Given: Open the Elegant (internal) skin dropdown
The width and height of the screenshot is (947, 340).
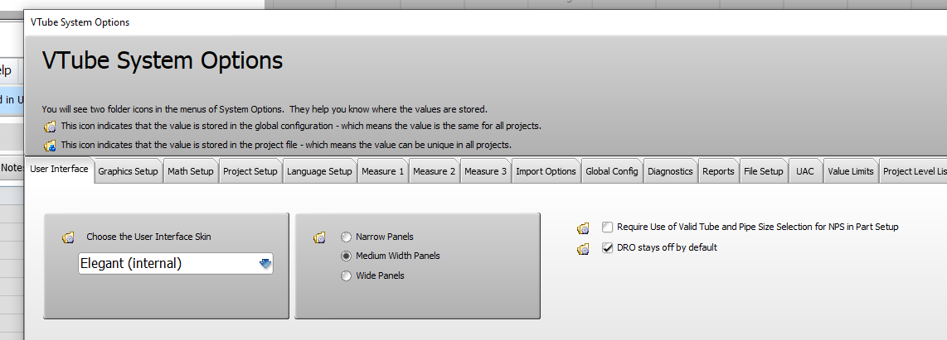Looking at the screenshot, I should pyautogui.click(x=175, y=263).
